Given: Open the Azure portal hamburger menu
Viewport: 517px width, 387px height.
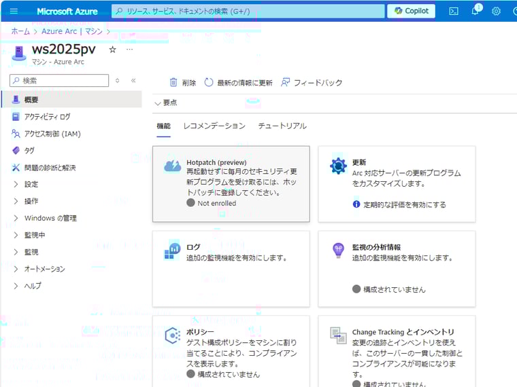Looking at the screenshot, I should (14, 11).
